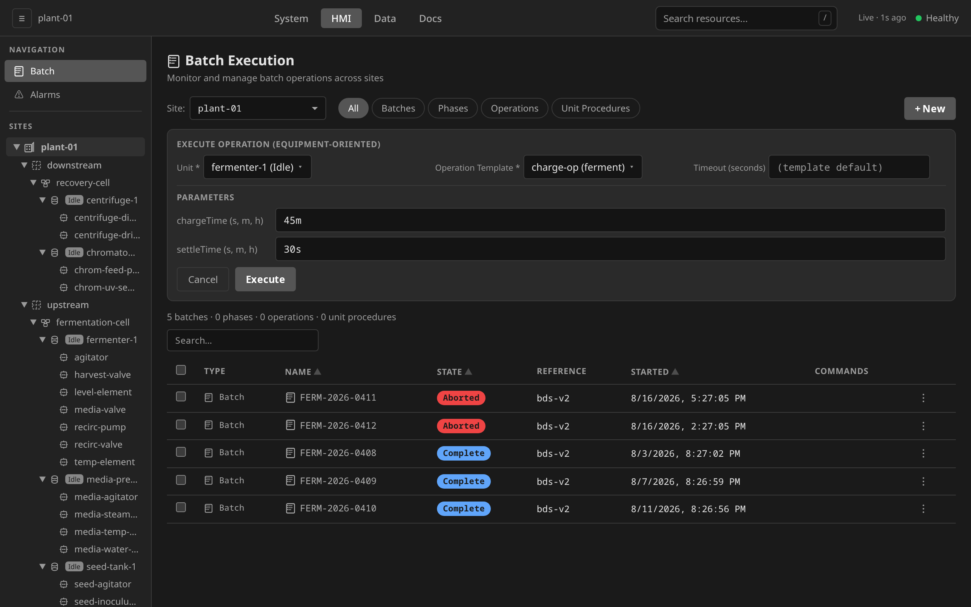Open Alarms in the navigation
Image resolution: width=971 pixels, height=607 pixels.
point(75,94)
